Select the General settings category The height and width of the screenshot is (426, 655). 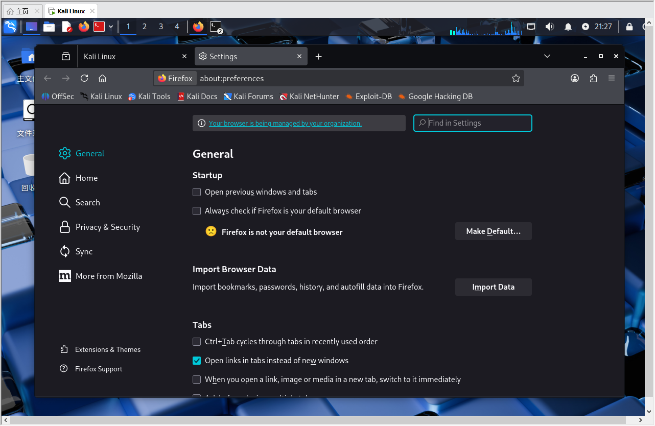point(82,153)
